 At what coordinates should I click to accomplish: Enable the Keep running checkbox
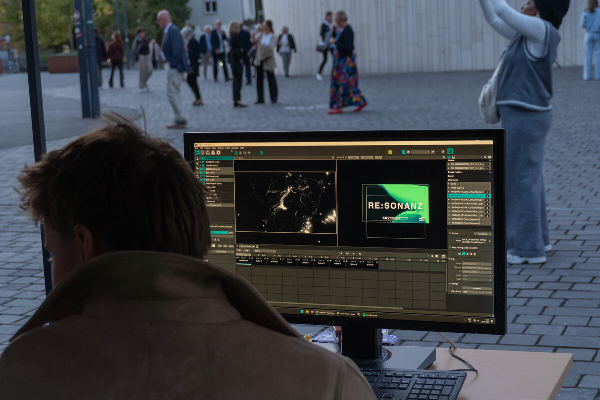tap(450, 247)
